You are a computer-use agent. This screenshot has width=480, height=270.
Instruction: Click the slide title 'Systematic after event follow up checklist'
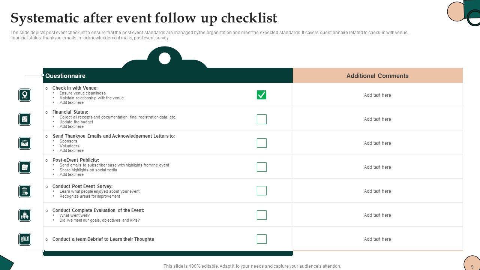pos(144,18)
